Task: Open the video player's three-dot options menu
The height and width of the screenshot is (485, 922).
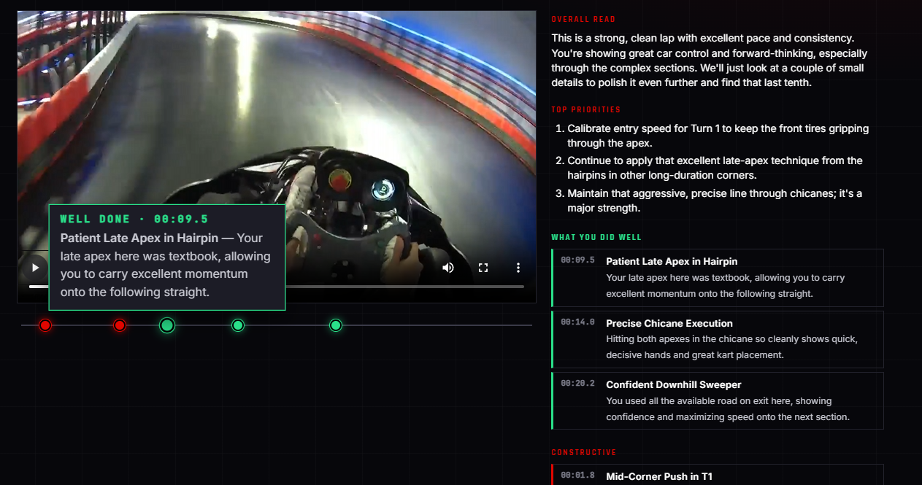Action: tap(518, 268)
